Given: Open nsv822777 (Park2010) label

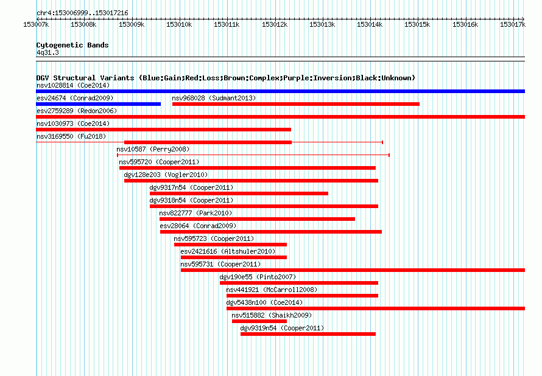Looking at the screenshot, I should coord(195,213).
